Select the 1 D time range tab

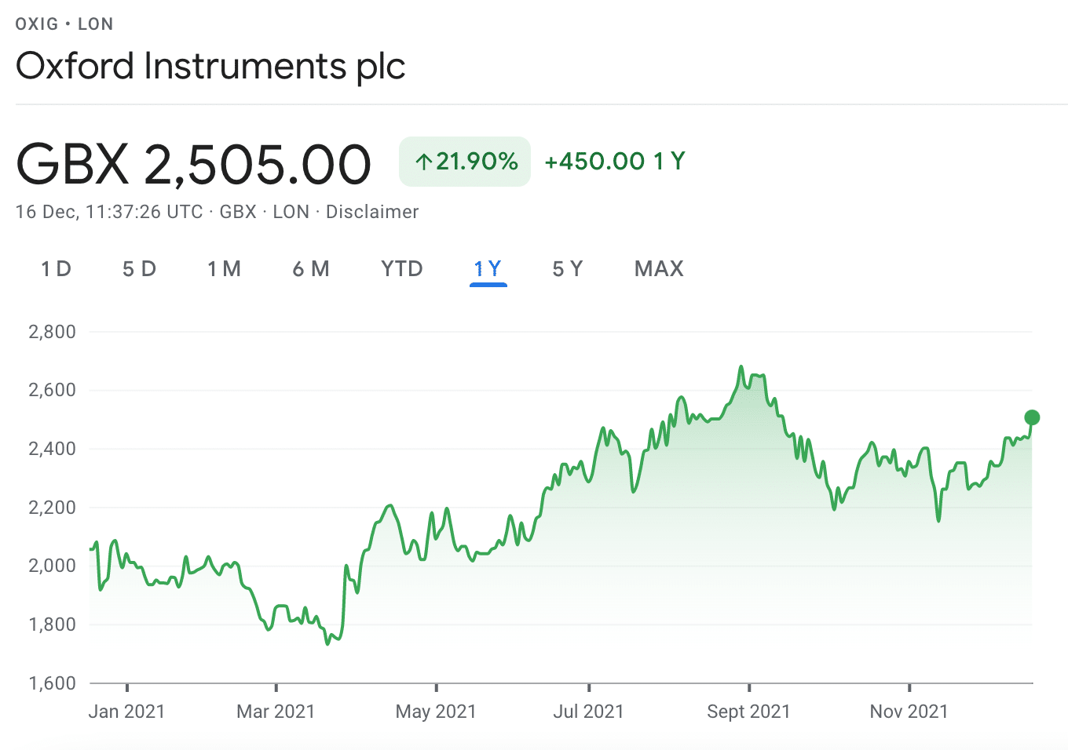57,269
